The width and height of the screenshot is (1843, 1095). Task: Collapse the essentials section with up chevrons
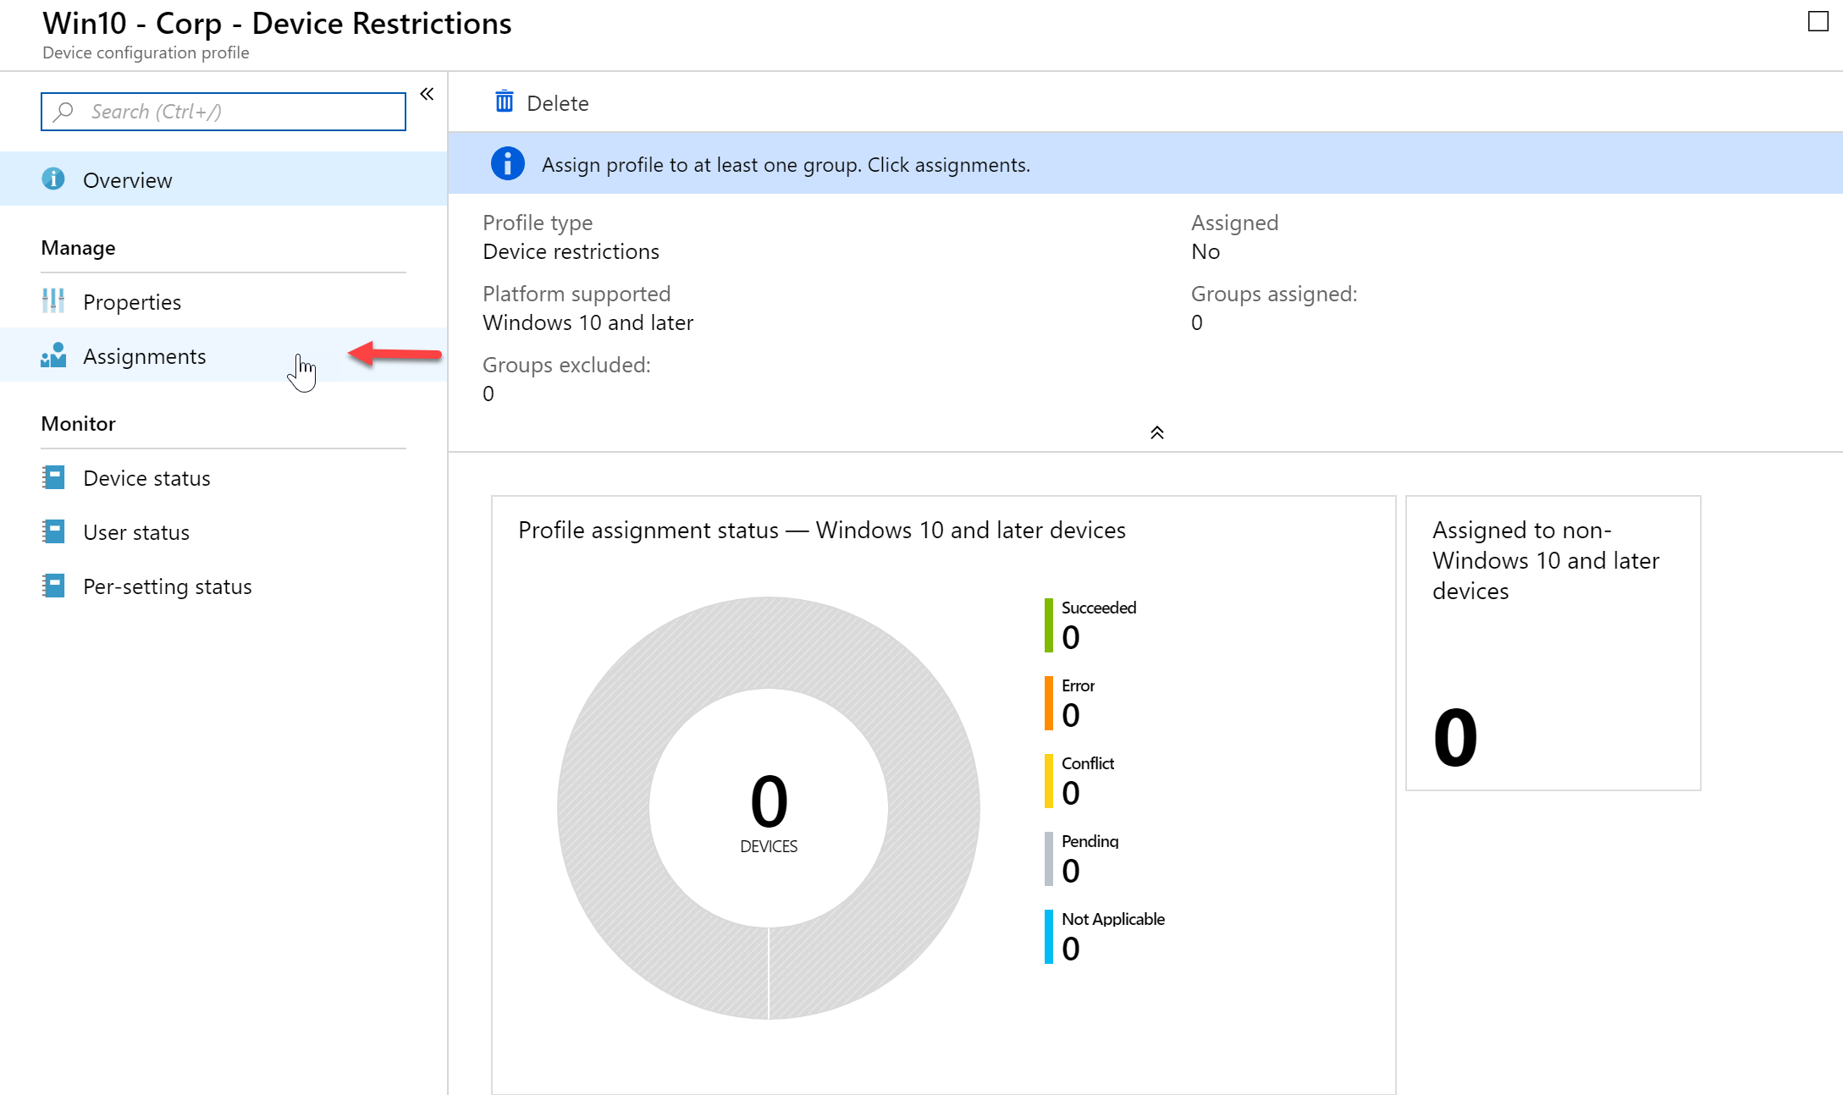tap(1157, 432)
